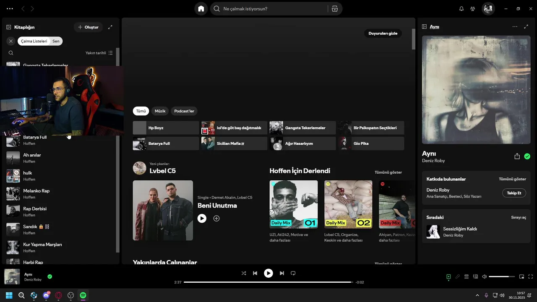
Task: Click the taskbar microphone tray icon
Action: (x=486, y=295)
